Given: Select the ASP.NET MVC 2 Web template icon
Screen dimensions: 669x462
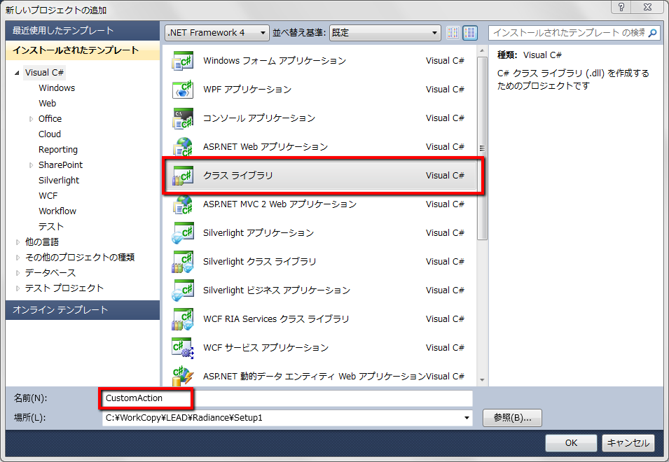Looking at the screenshot, I should click(183, 204).
